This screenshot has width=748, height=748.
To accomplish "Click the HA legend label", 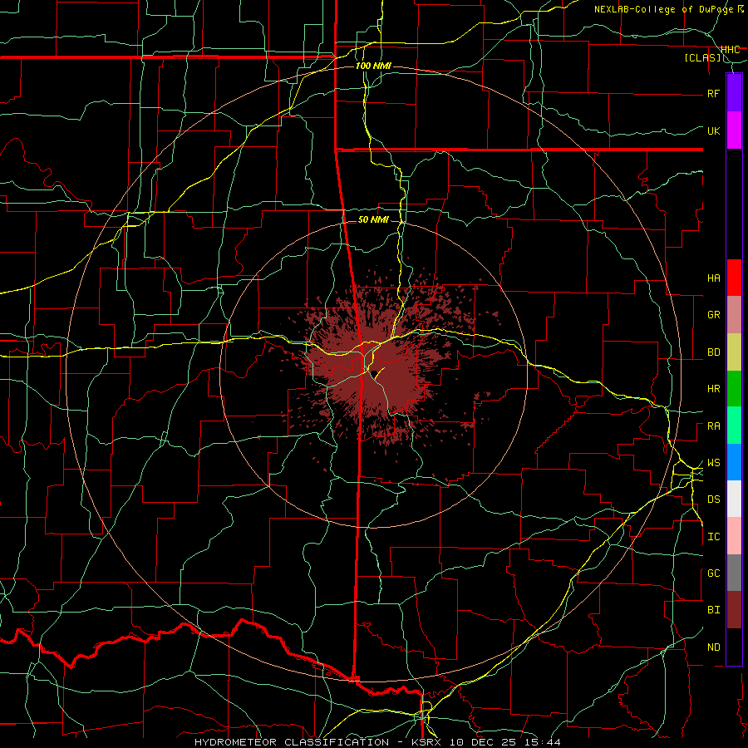I will [x=713, y=278].
